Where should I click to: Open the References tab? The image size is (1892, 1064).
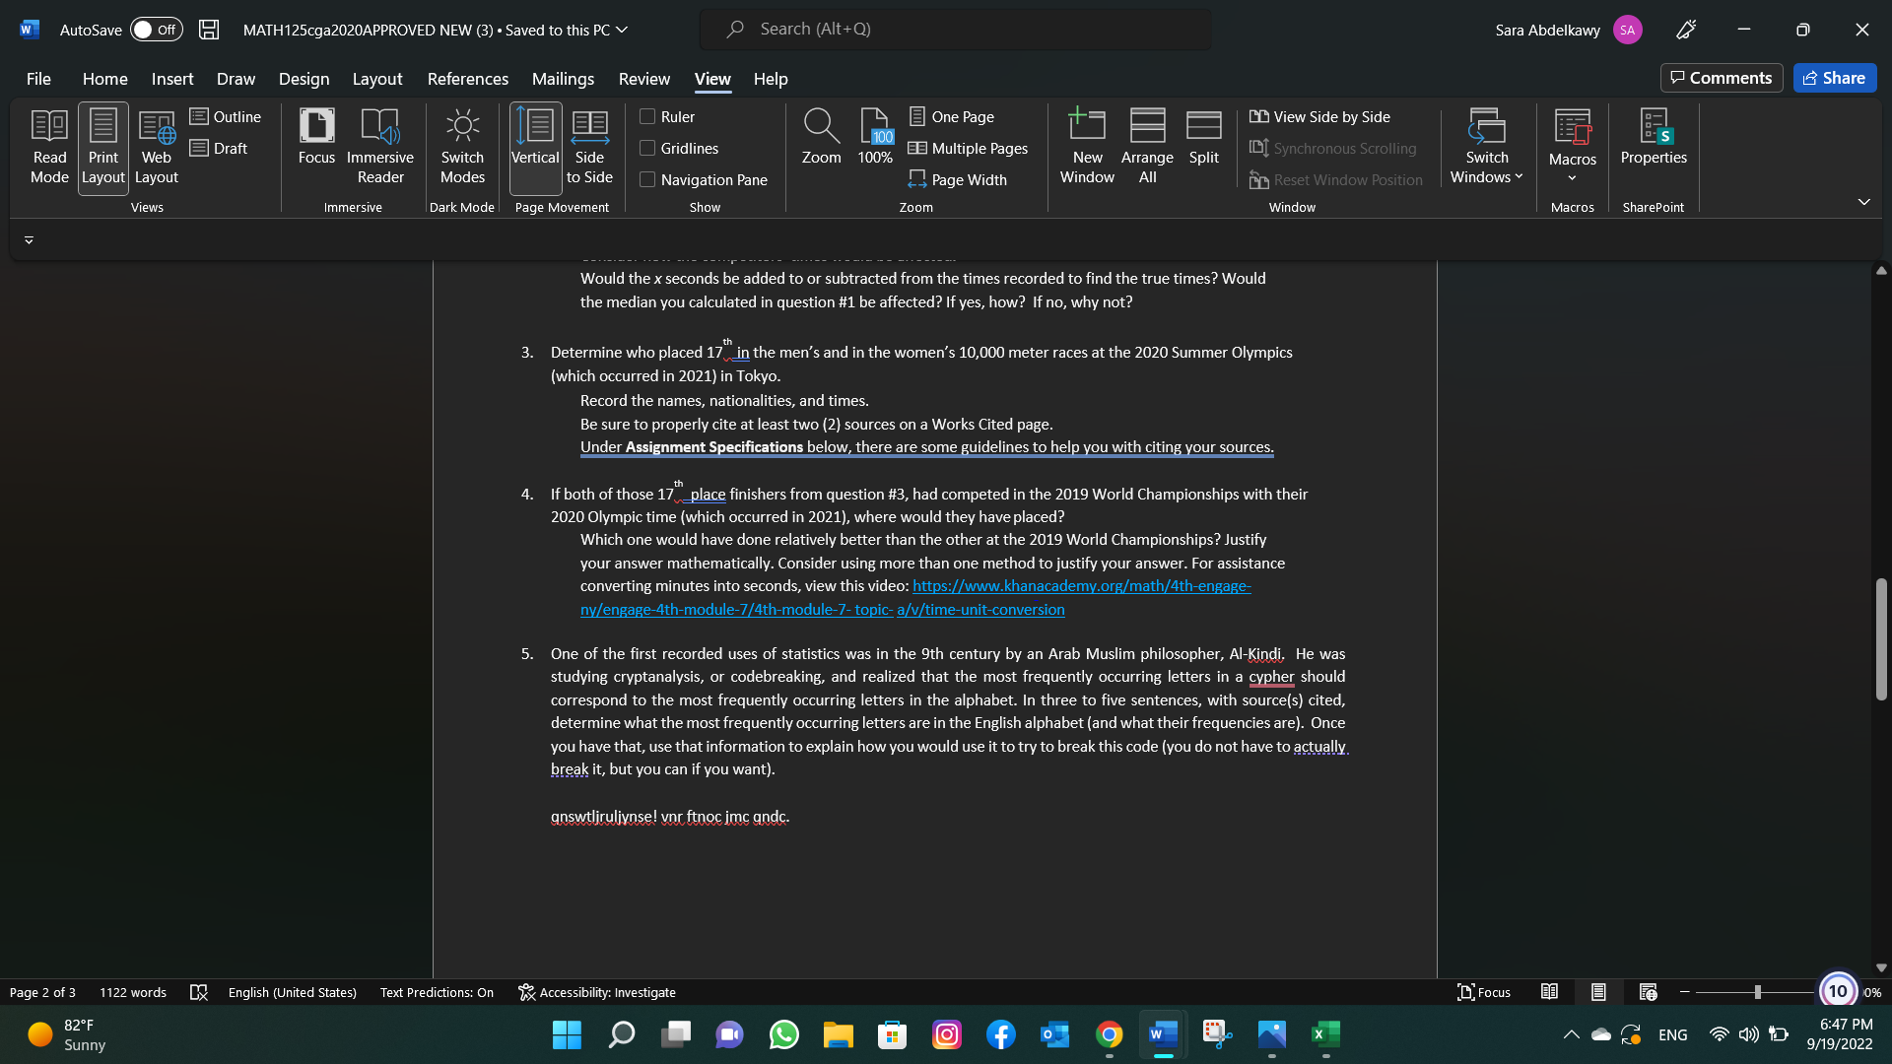467,79
